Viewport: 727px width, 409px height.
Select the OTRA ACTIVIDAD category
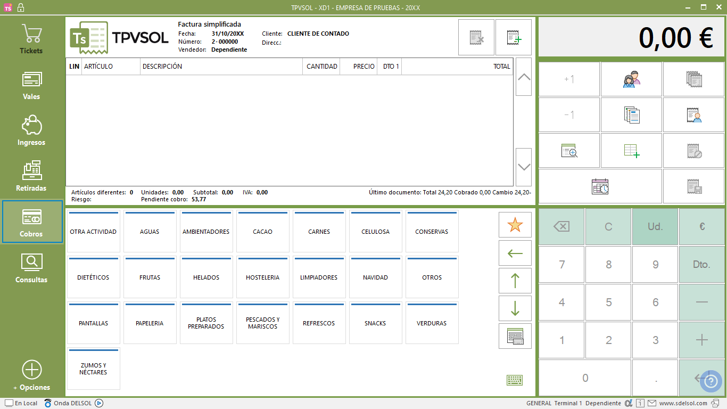tap(93, 232)
